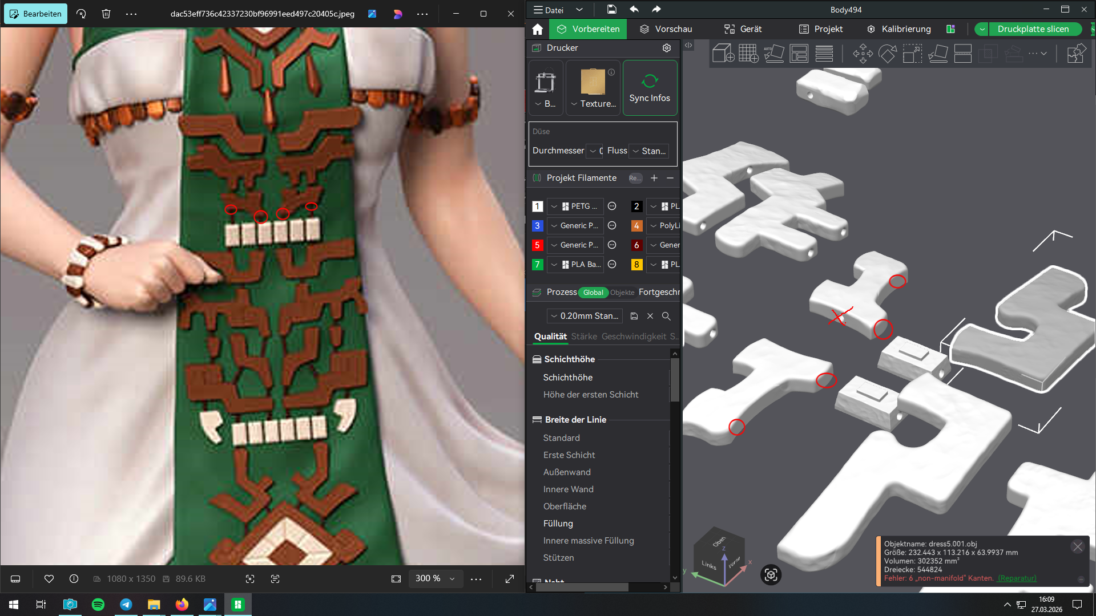Screen dimensions: 1096x616
Task: Select the Scale tool icon
Action: (912, 54)
